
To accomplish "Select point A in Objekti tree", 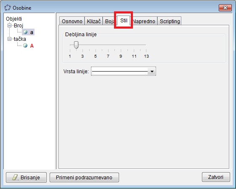I will point(32,45).
